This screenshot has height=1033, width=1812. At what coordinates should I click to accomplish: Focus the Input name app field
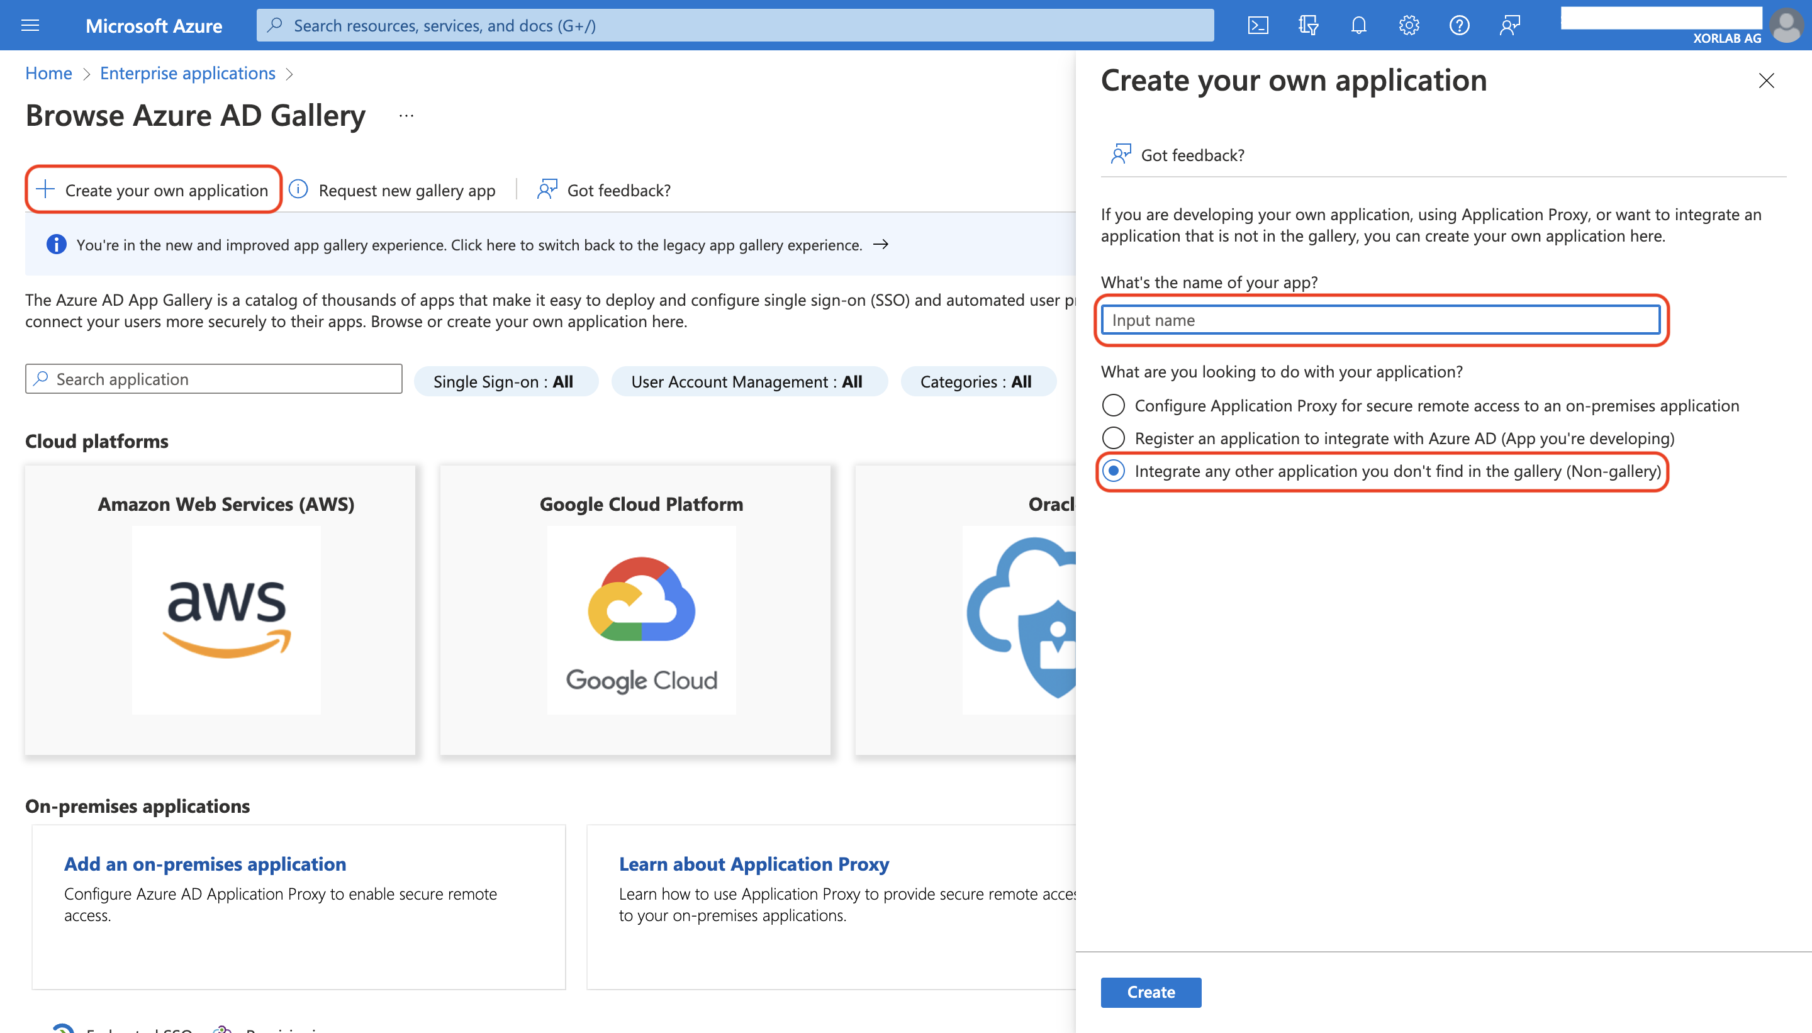pyautogui.click(x=1380, y=319)
